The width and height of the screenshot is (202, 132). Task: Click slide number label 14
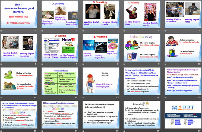tap(158, 97)
